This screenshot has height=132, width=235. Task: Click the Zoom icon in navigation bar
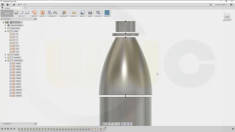pos(114,124)
